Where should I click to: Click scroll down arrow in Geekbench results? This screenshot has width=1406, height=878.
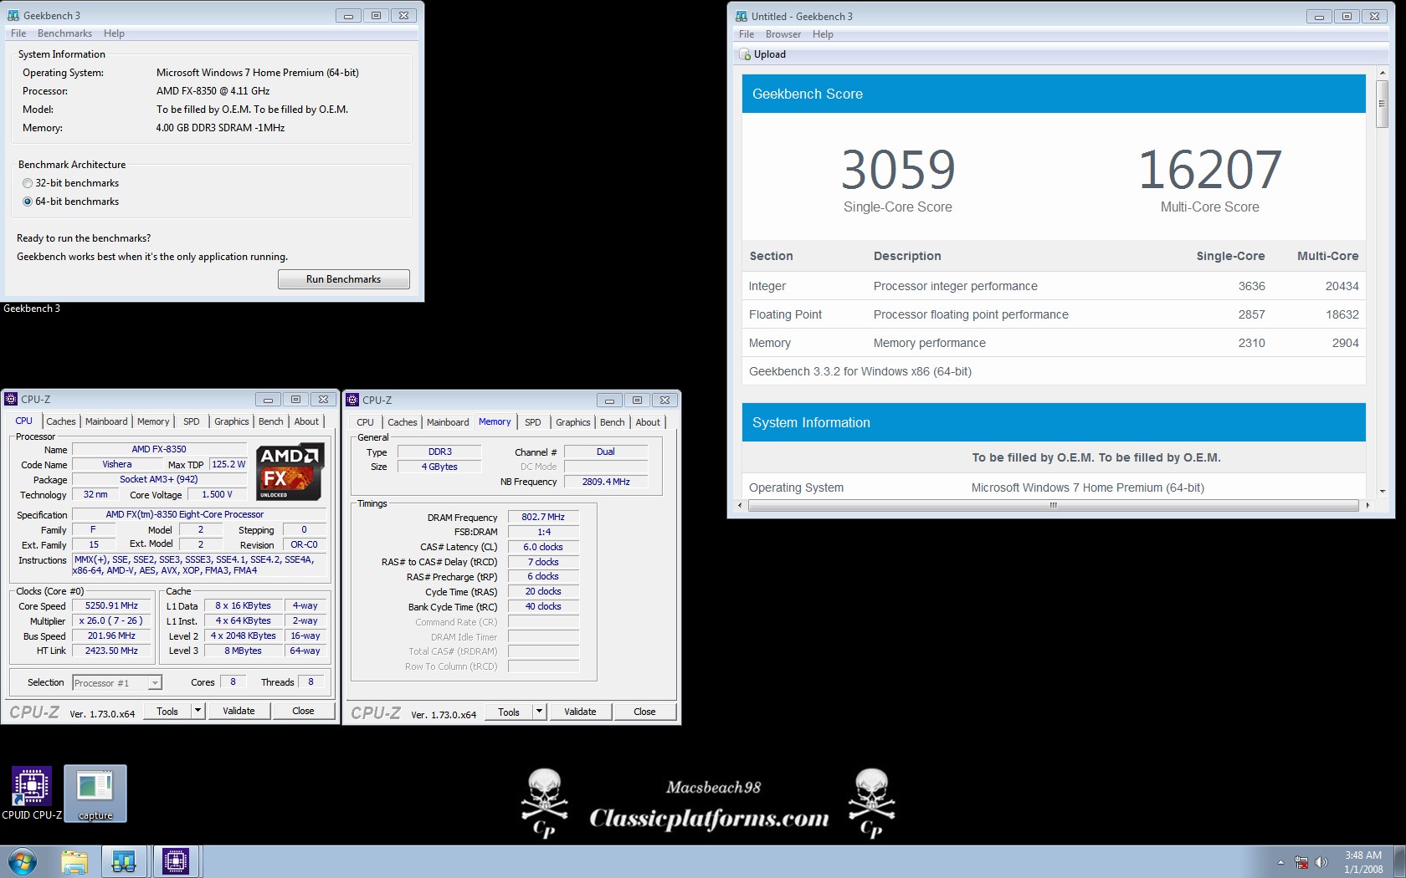click(x=1382, y=491)
